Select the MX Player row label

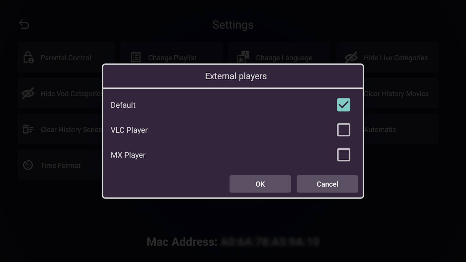point(128,155)
